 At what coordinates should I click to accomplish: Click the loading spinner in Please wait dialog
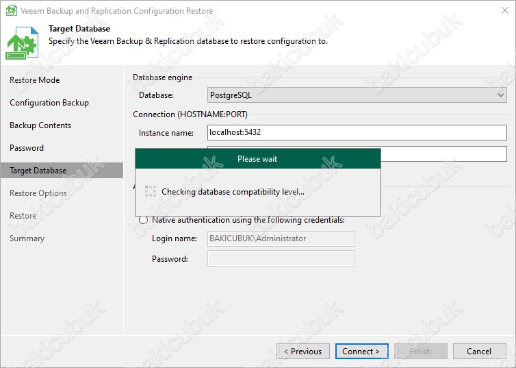point(151,191)
